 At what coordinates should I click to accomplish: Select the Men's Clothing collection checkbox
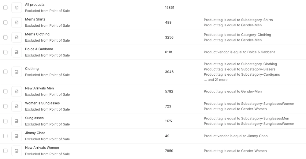coord(6,37)
